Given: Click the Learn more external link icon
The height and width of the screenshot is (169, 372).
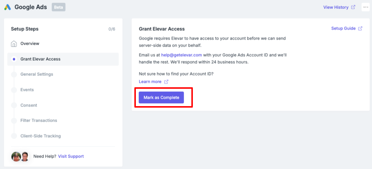Looking at the screenshot, I should [166, 81].
